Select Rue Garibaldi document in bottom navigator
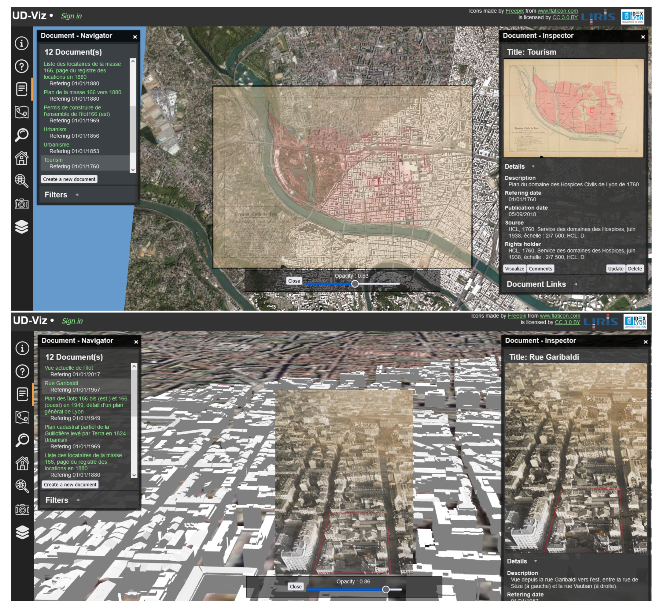Image resolution: width=667 pixels, height=609 pixels. pyautogui.click(x=61, y=384)
